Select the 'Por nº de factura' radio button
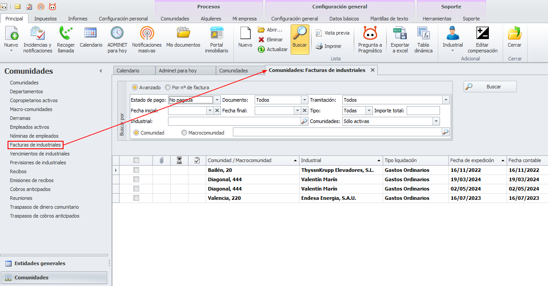The width and height of the screenshot is (548, 286). 168,87
